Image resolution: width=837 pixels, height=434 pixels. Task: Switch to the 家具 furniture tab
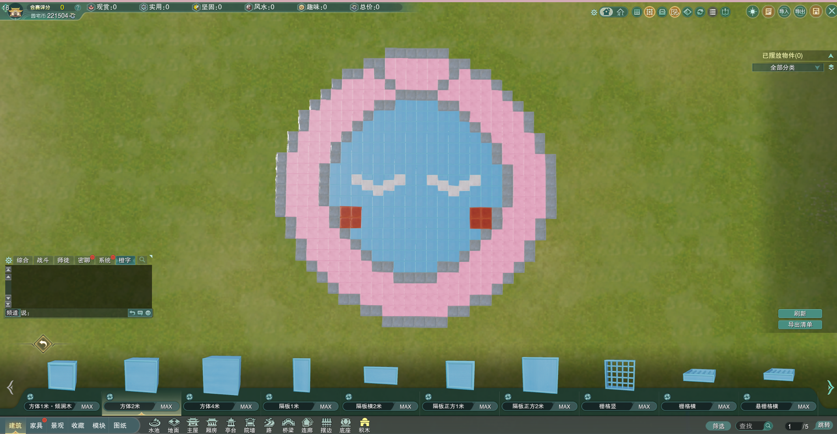[x=36, y=425]
